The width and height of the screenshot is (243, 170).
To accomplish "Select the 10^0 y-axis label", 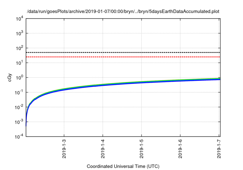I will click(19, 77).
